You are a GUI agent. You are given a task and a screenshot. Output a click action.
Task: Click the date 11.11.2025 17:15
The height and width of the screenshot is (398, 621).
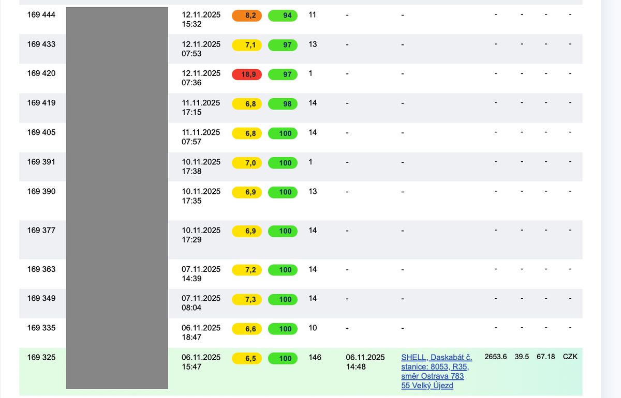tap(201, 108)
